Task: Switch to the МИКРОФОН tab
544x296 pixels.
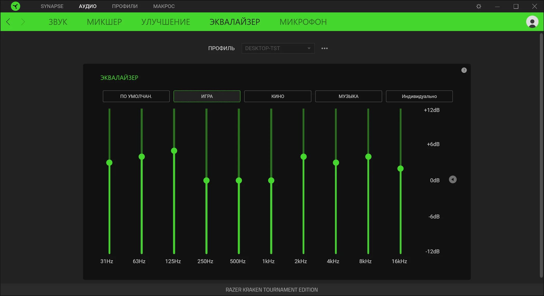Action: point(303,22)
